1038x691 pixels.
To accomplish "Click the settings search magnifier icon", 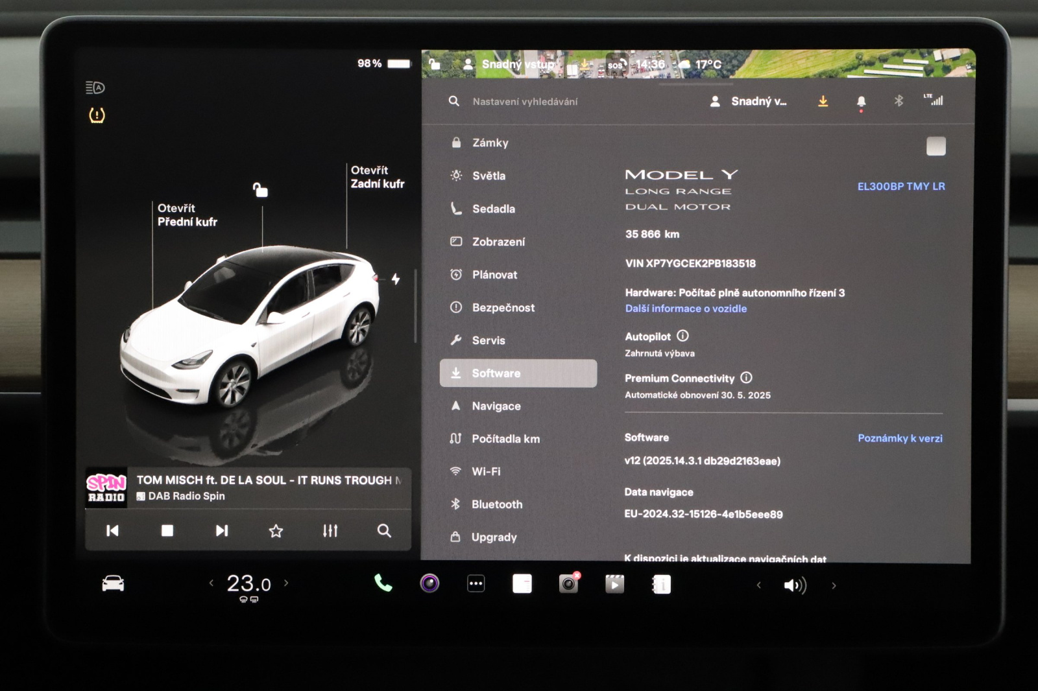I will point(454,101).
